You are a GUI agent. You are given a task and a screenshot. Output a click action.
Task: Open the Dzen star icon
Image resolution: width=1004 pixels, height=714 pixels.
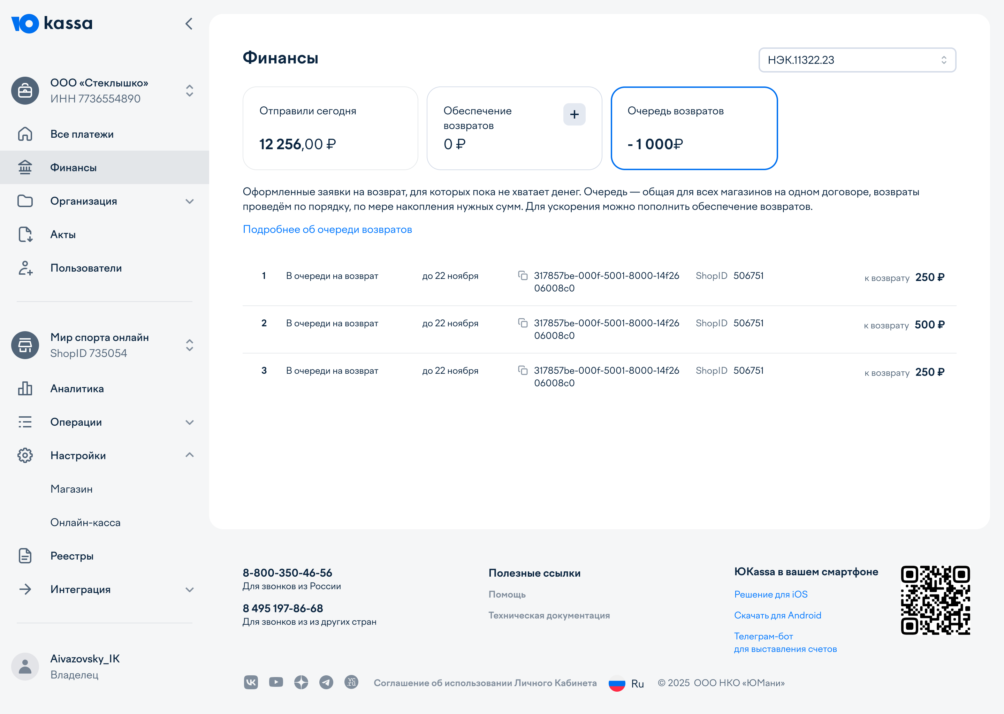pos(301,682)
